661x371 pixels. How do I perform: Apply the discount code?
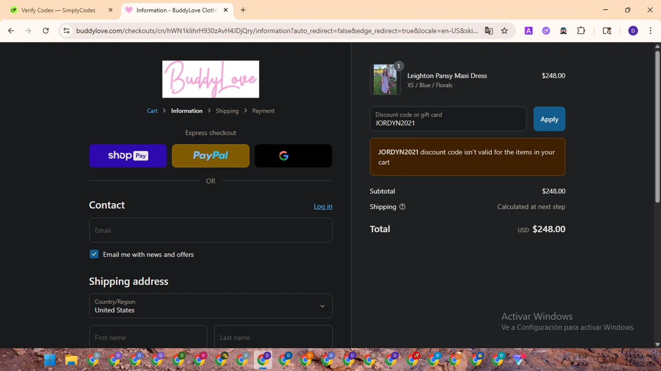549,119
